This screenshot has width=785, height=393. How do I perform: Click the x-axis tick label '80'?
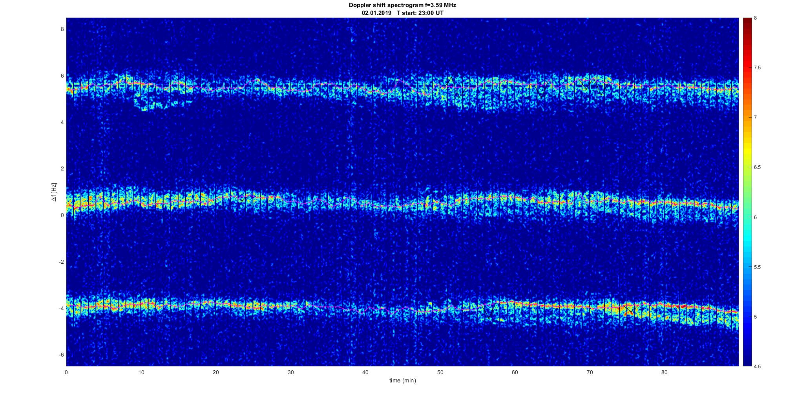click(x=664, y=372)
